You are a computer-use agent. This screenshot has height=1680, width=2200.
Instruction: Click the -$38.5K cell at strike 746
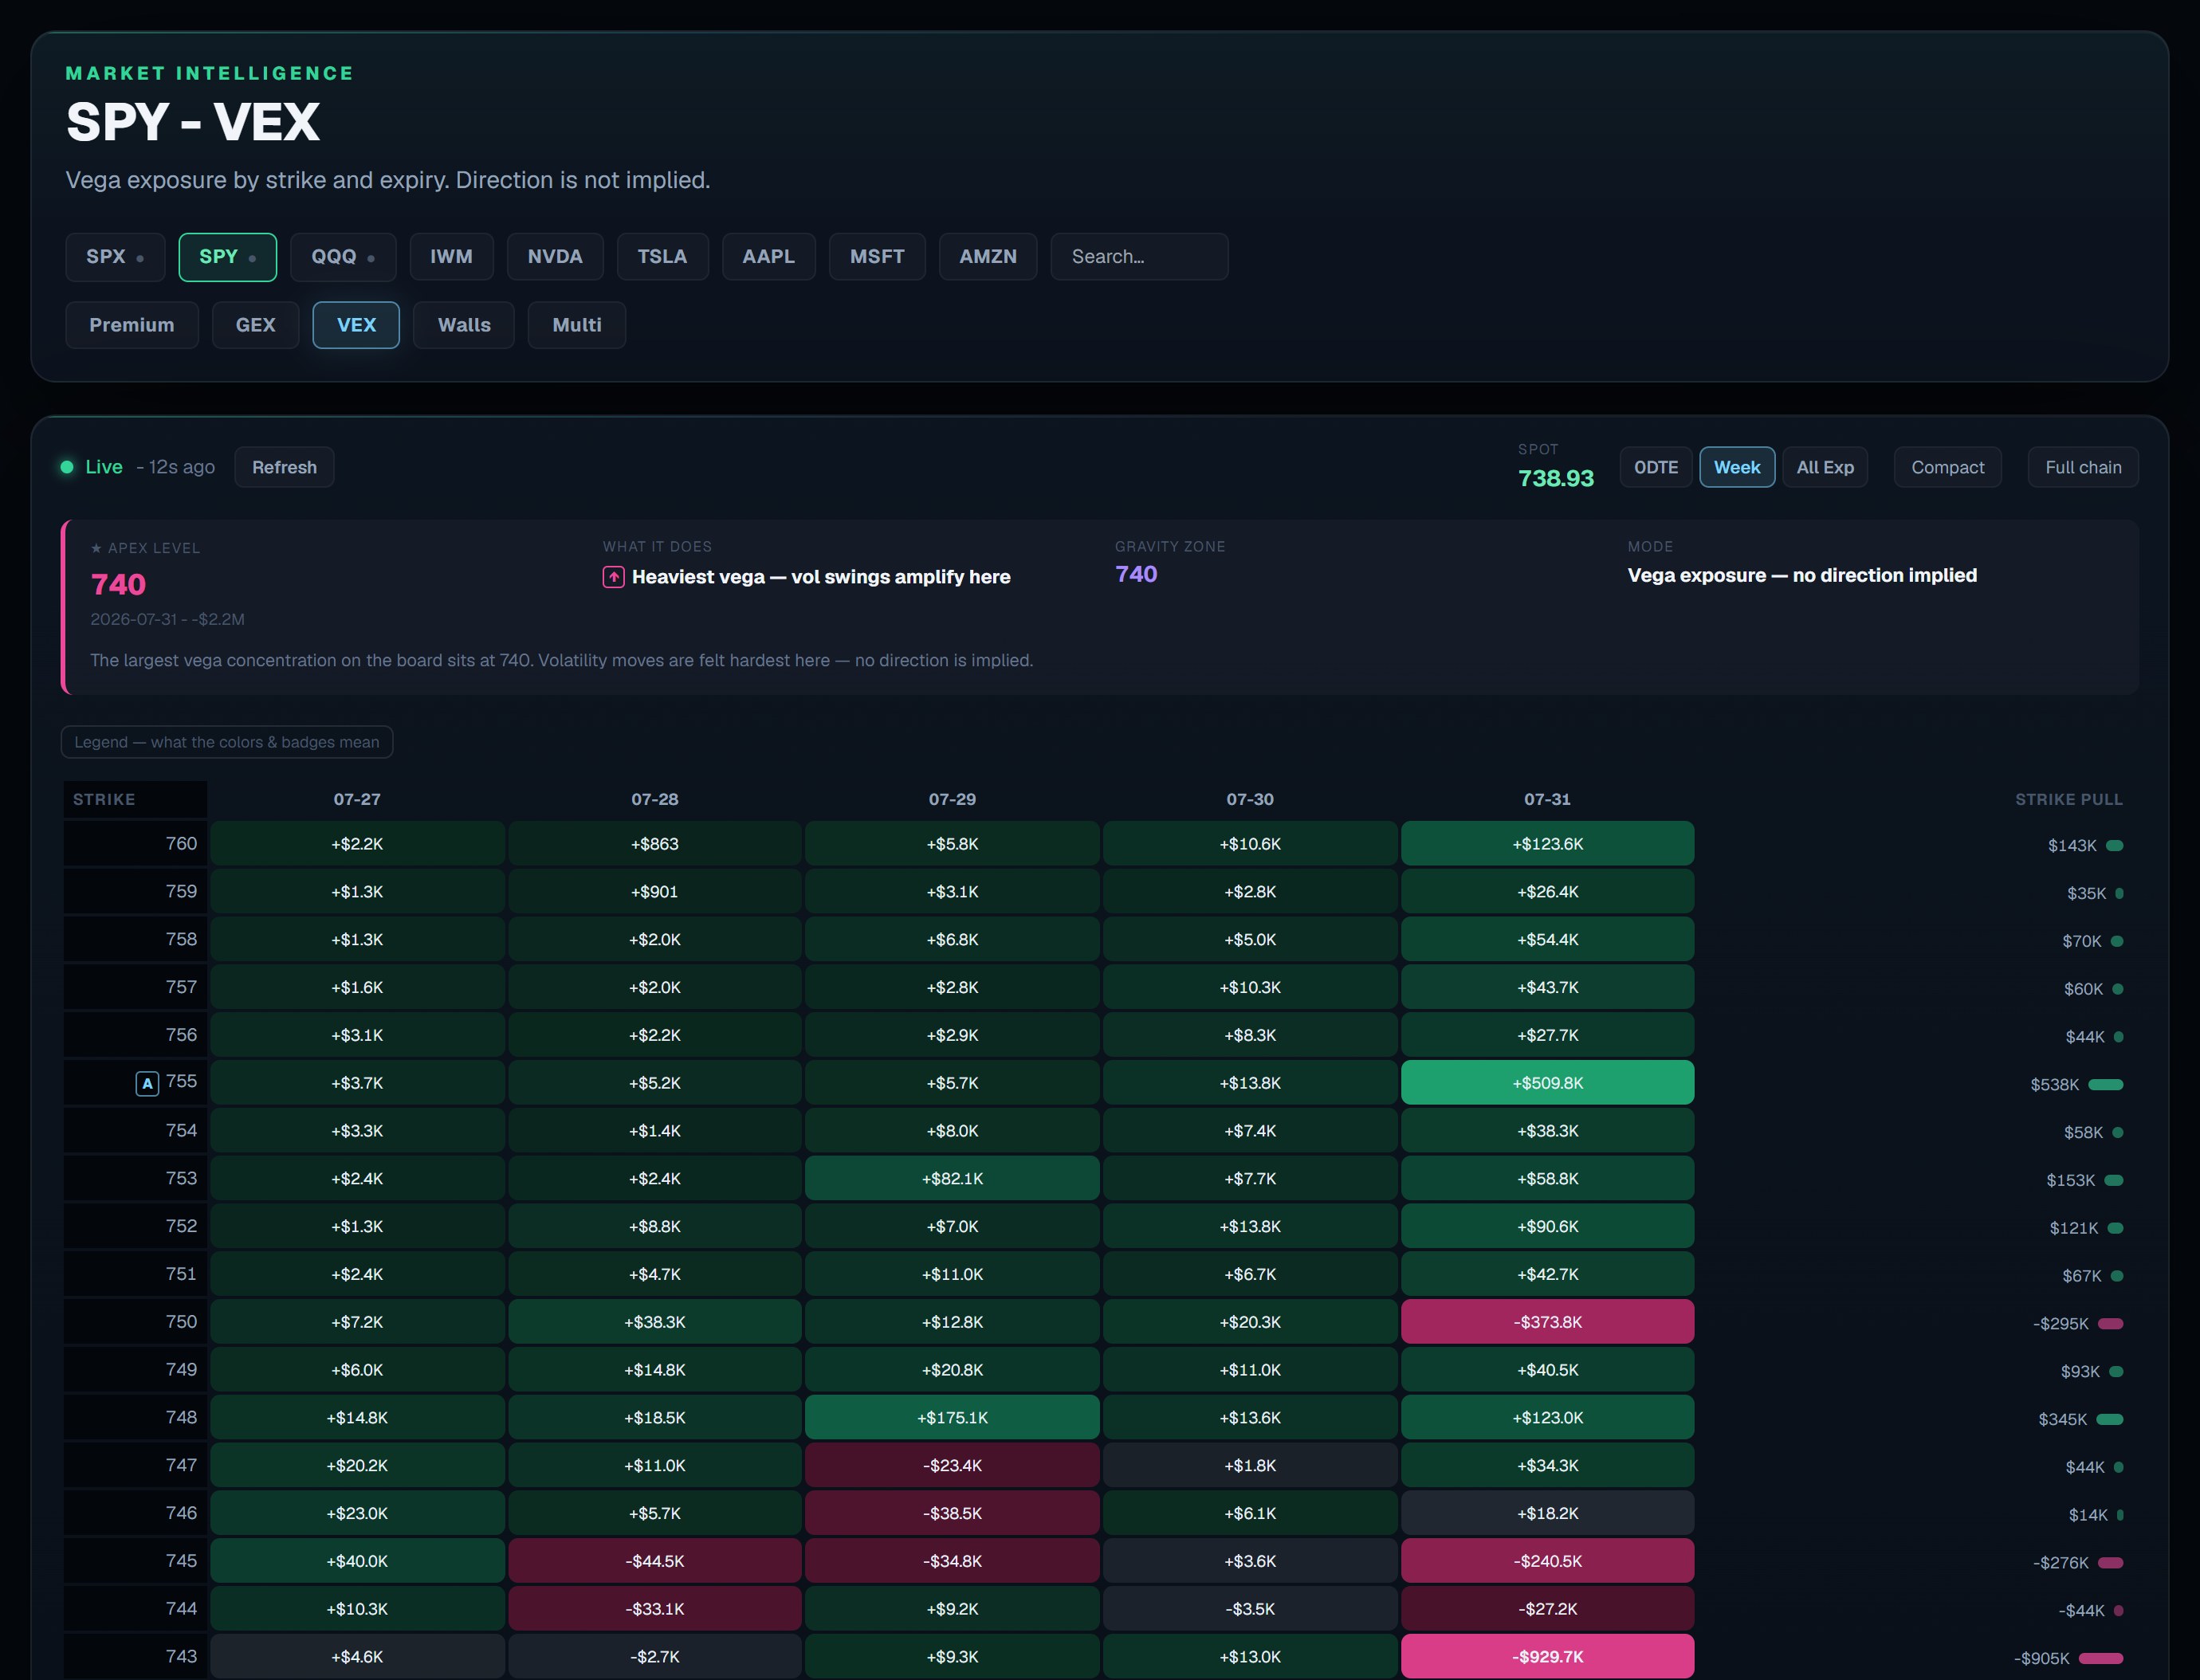click(x=952, y=1513)
